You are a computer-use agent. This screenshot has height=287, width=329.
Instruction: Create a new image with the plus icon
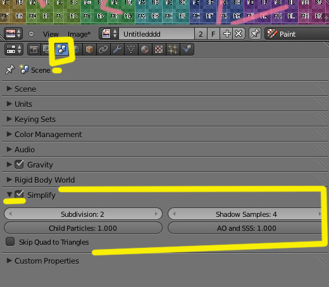click(227, 34)
